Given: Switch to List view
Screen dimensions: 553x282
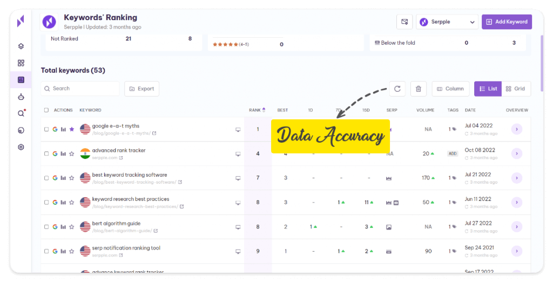Looking at the screenshot, I should coord(488,89).
